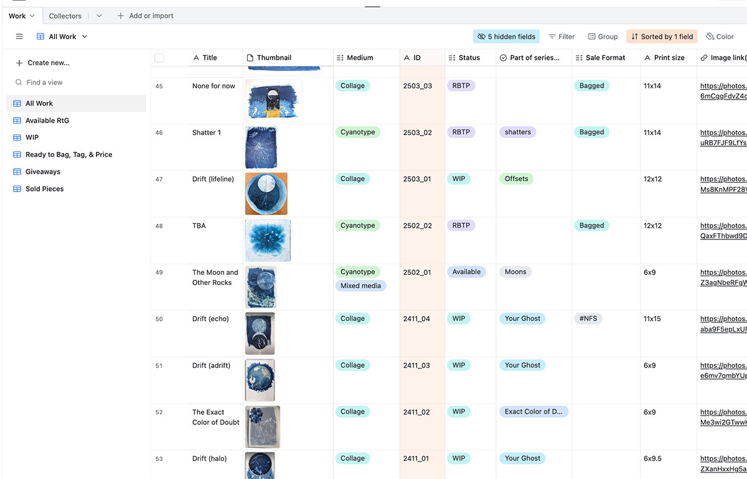Click the Add or import button
The height and width of the screenshot is (479, 747).
click(145, 16)
